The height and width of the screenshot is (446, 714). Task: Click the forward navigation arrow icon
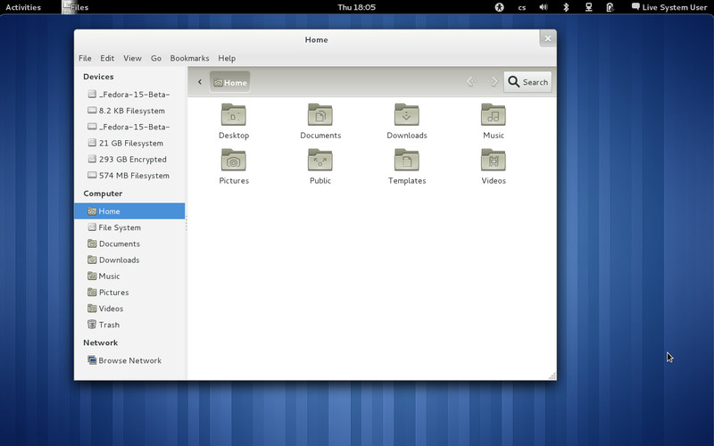(x=493, y=82)
